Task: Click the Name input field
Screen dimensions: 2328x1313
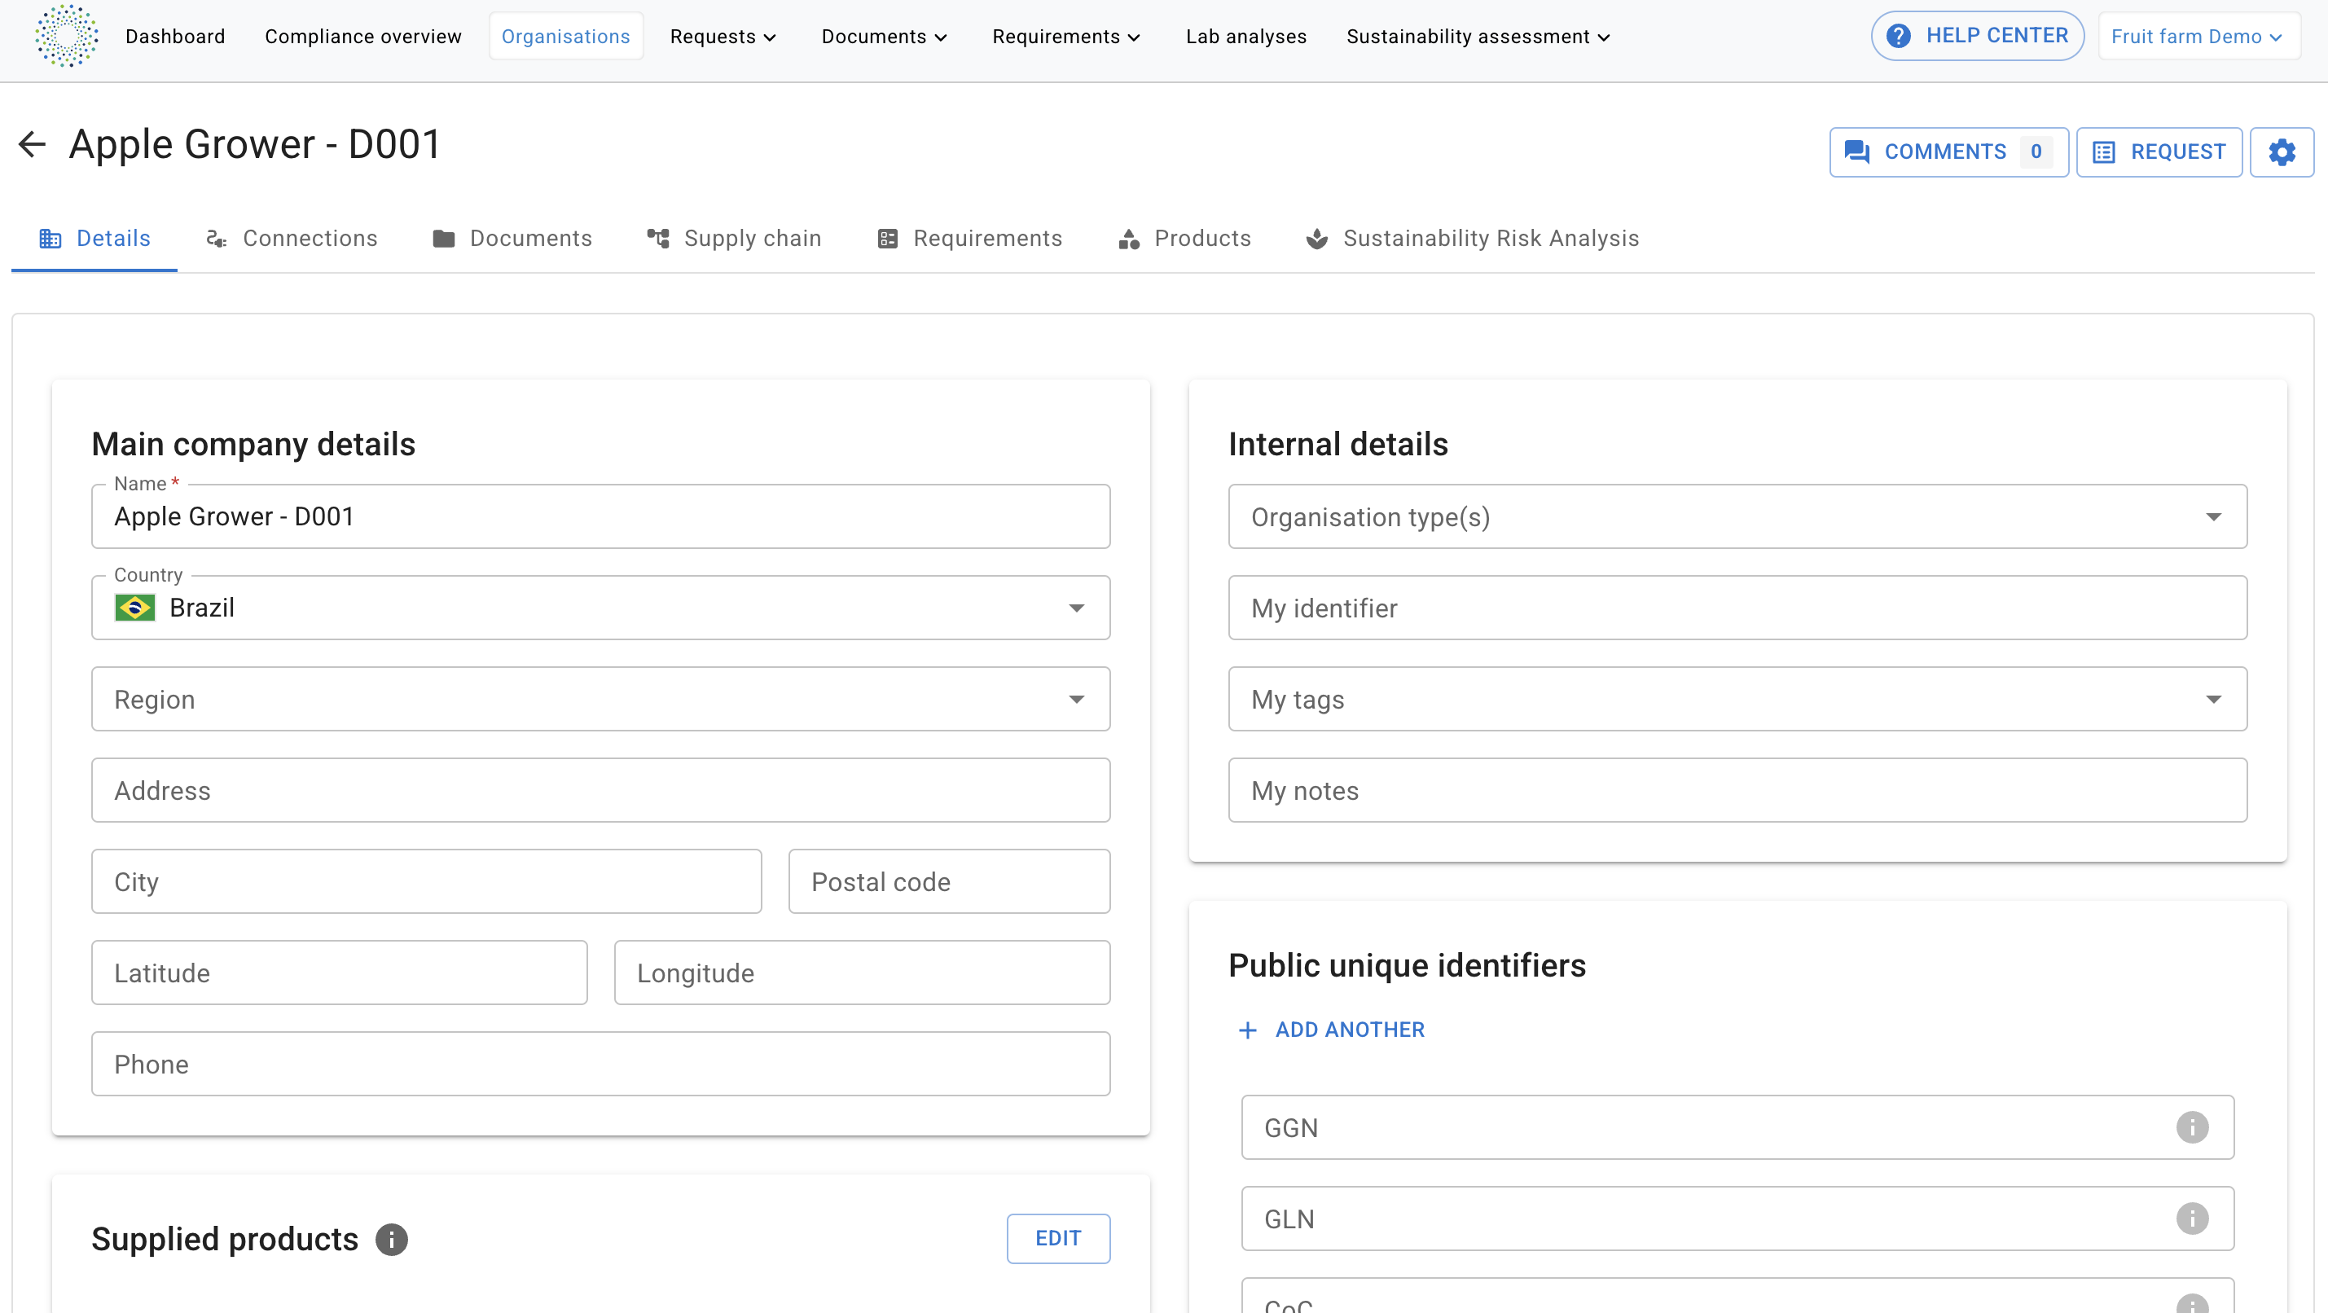Action: pyautogui.click(x=601, y=516)
